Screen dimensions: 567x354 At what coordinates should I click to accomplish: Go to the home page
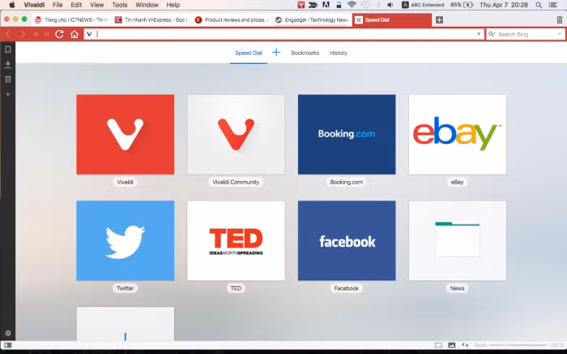(x=75, y=34)
